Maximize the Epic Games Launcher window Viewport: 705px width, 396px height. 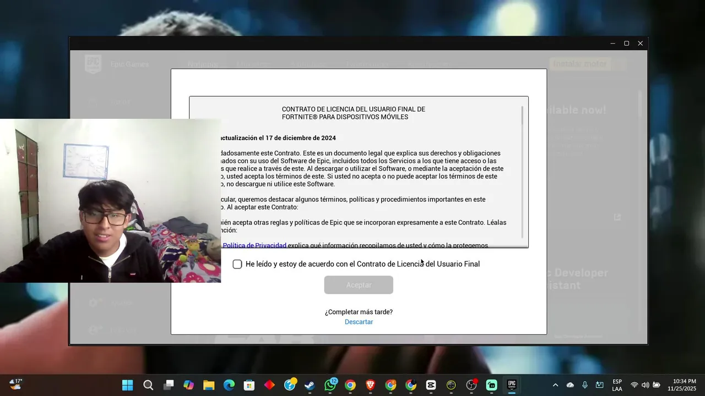626,43
